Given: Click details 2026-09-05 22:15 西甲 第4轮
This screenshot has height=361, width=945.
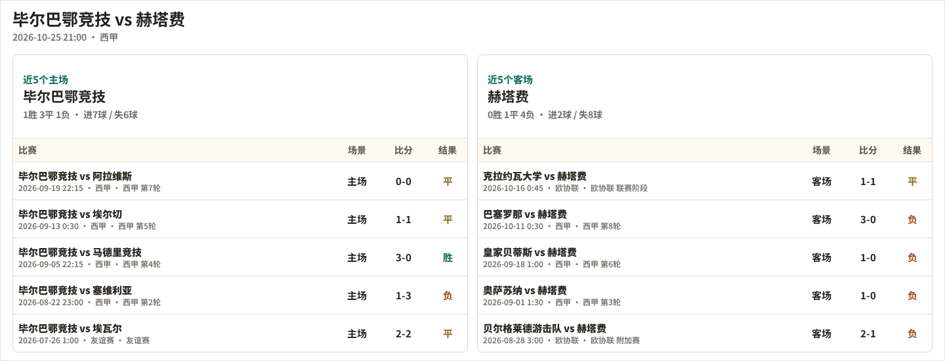Looking at the screenshot, I should pos(89,265).
